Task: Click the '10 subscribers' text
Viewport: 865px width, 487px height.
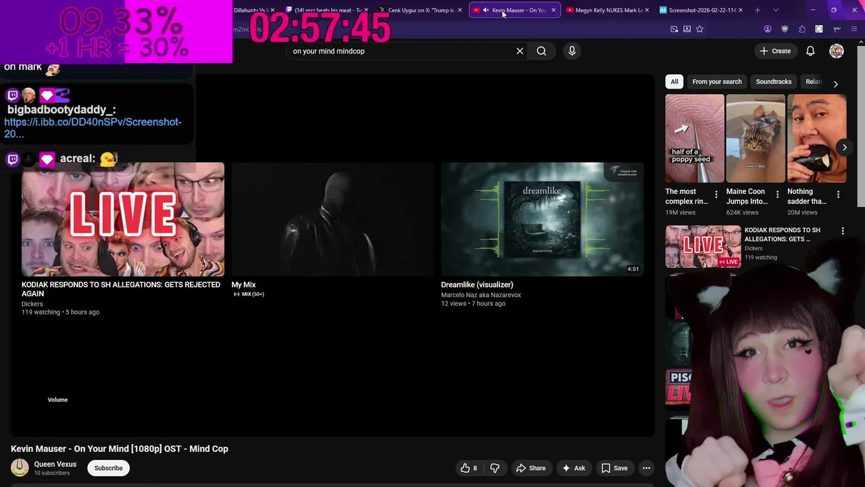Action: pos(52,473)
